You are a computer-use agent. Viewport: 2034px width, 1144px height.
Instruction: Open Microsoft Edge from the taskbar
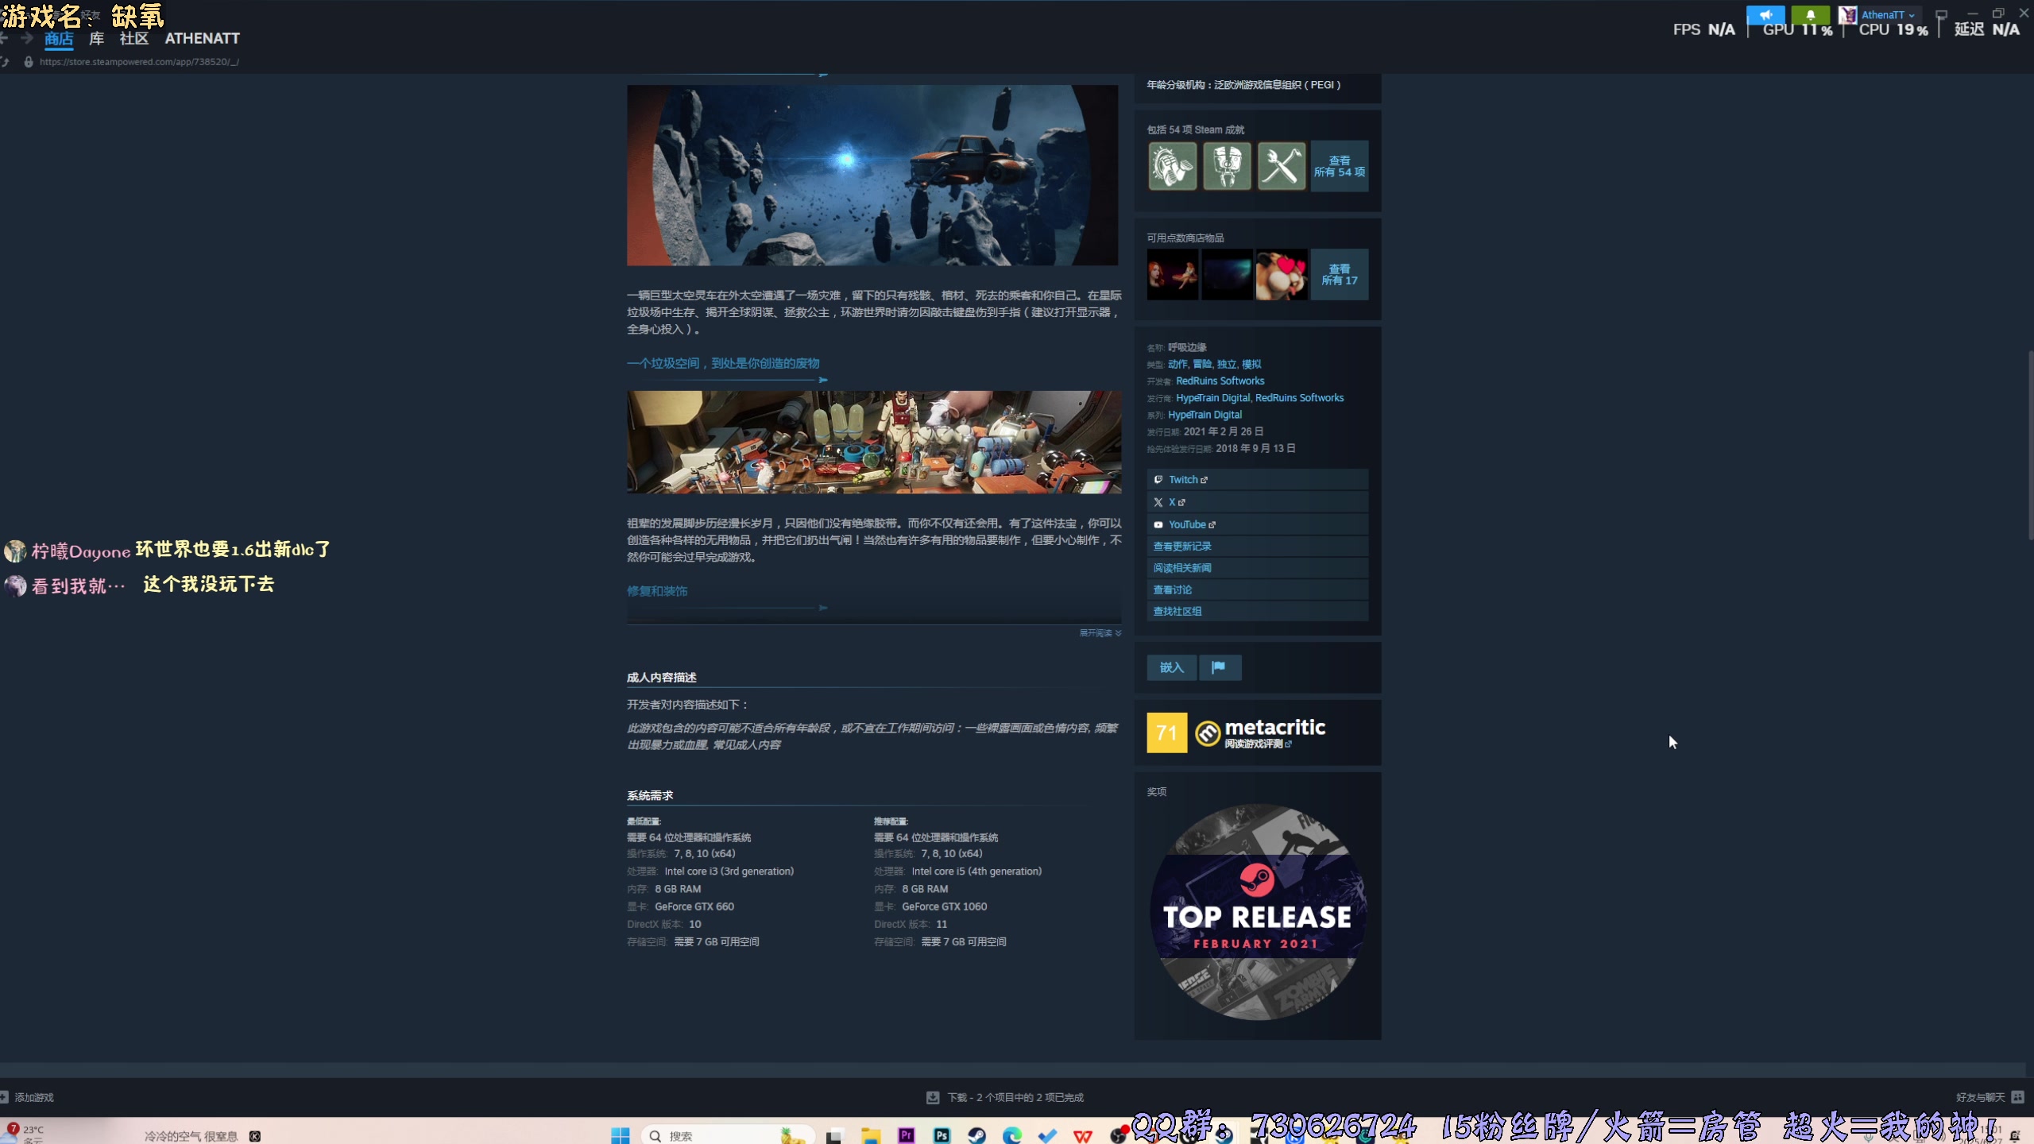[x=1012, y=1136]
